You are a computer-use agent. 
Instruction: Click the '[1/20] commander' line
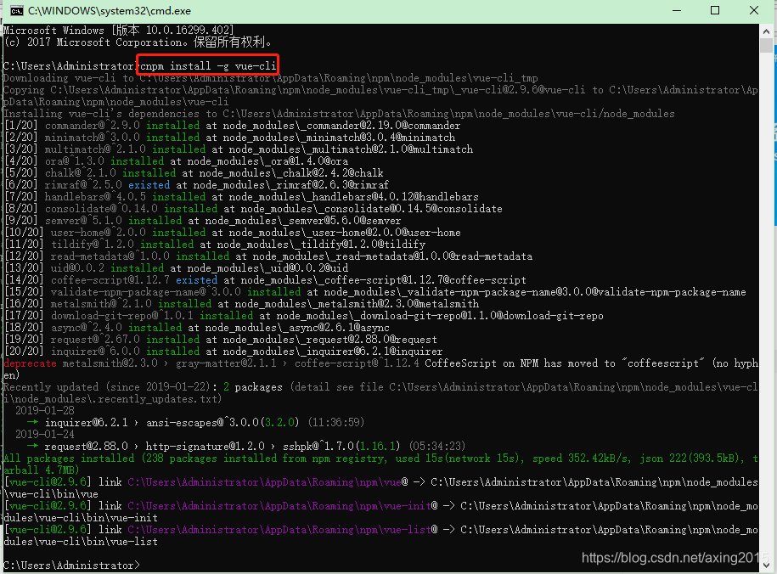point(233,126)
